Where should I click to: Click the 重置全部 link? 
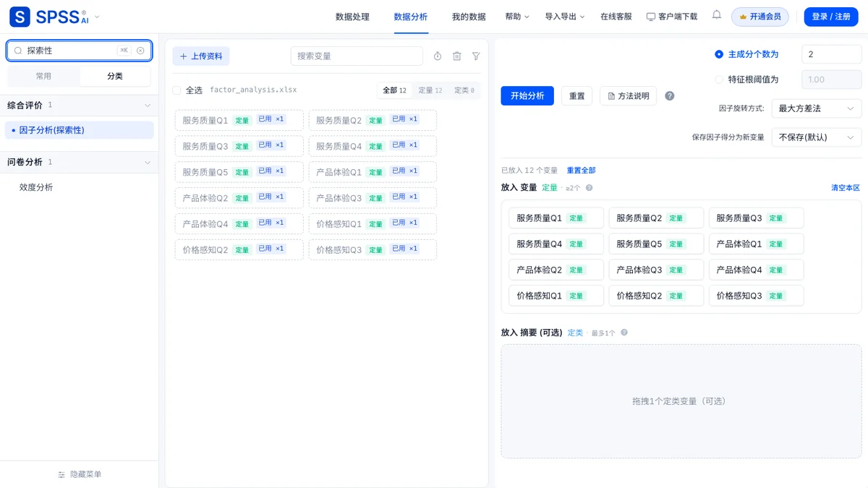pos(581,171)
